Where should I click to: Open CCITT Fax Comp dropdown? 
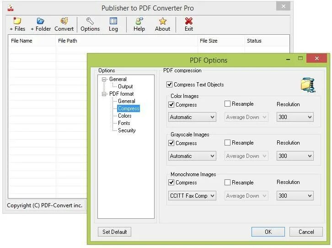tap(192, 196)
